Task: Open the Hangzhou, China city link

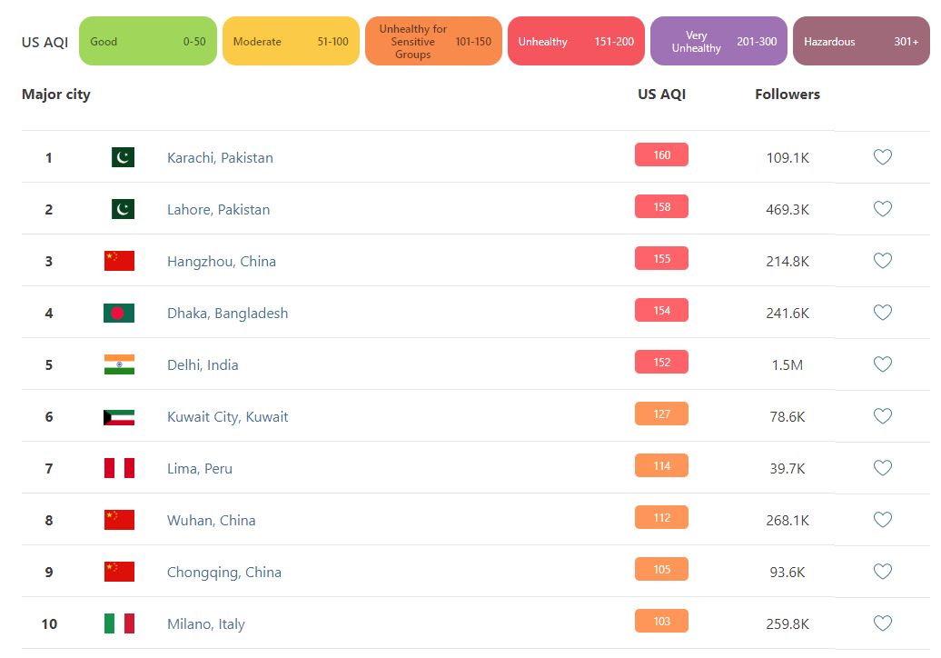Action: (x=222, y=261)
